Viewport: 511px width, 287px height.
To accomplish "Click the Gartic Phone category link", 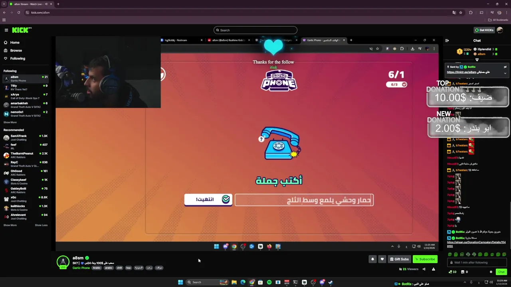I will [x=81, y=268].
